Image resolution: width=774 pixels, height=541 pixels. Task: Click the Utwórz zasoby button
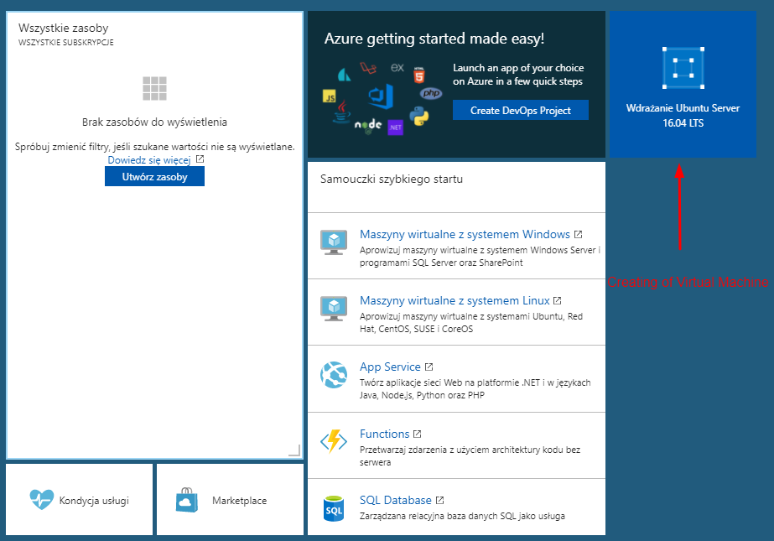coord(154,177)
